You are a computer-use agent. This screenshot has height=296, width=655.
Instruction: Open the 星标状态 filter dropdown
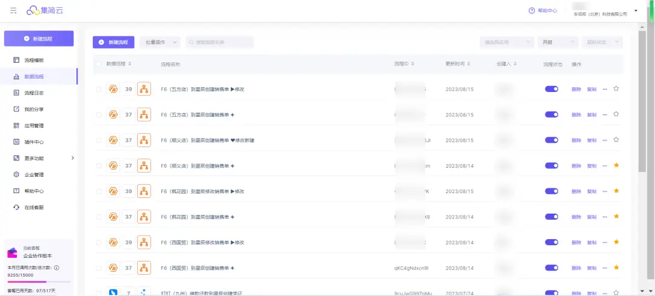pyautogui.click(x=602, y=42)
